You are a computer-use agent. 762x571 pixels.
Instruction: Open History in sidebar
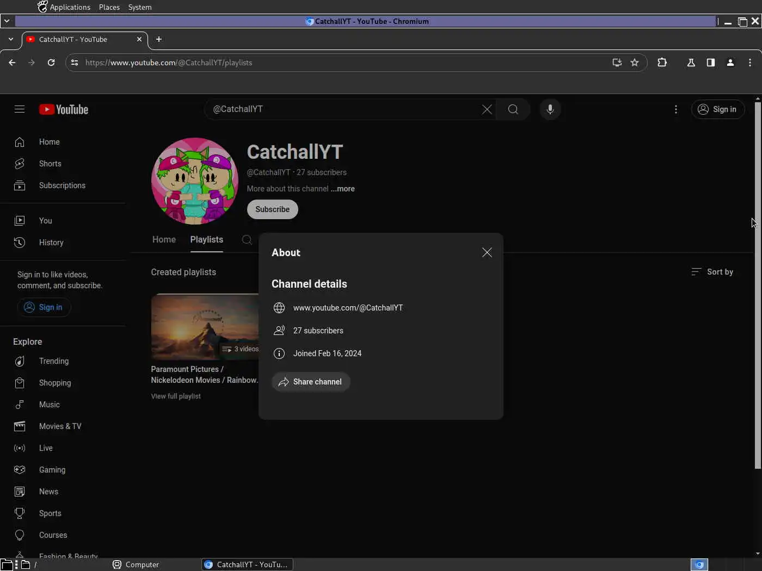(x=63, y=243)
